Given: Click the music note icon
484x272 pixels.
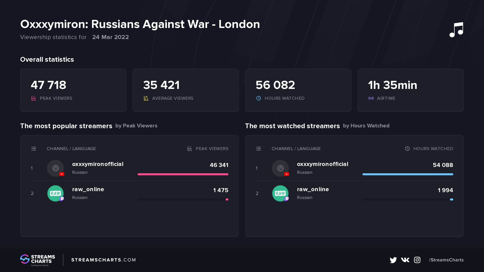Looking at the screenshot, I should click(x=456, y=30).
